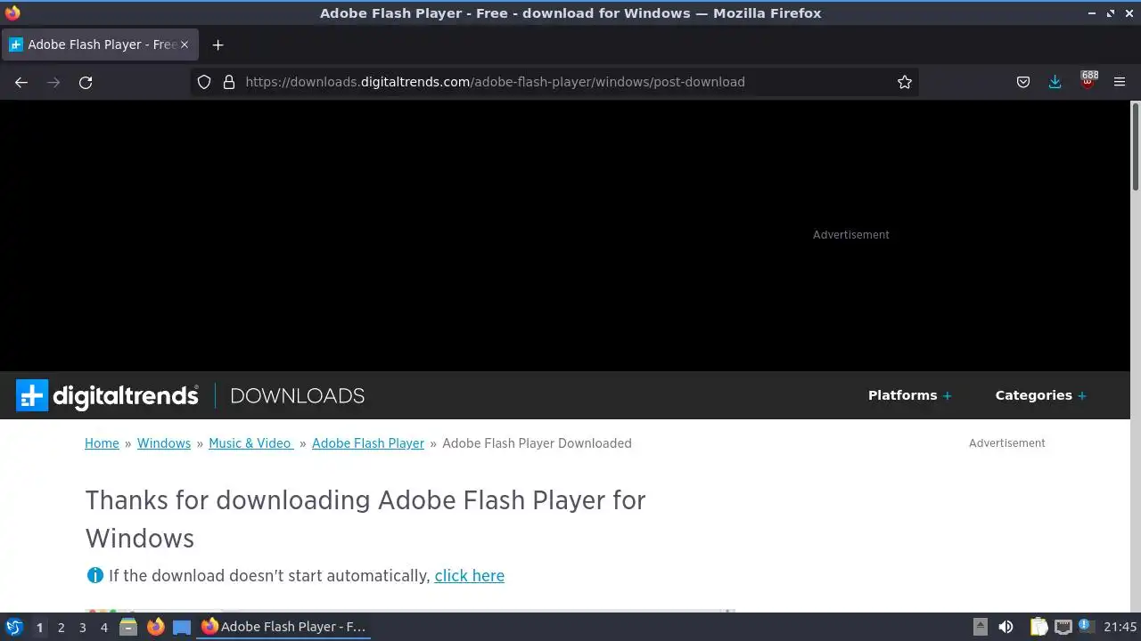
Task: Click the URL address bar
Action: [x=553, y=82]
